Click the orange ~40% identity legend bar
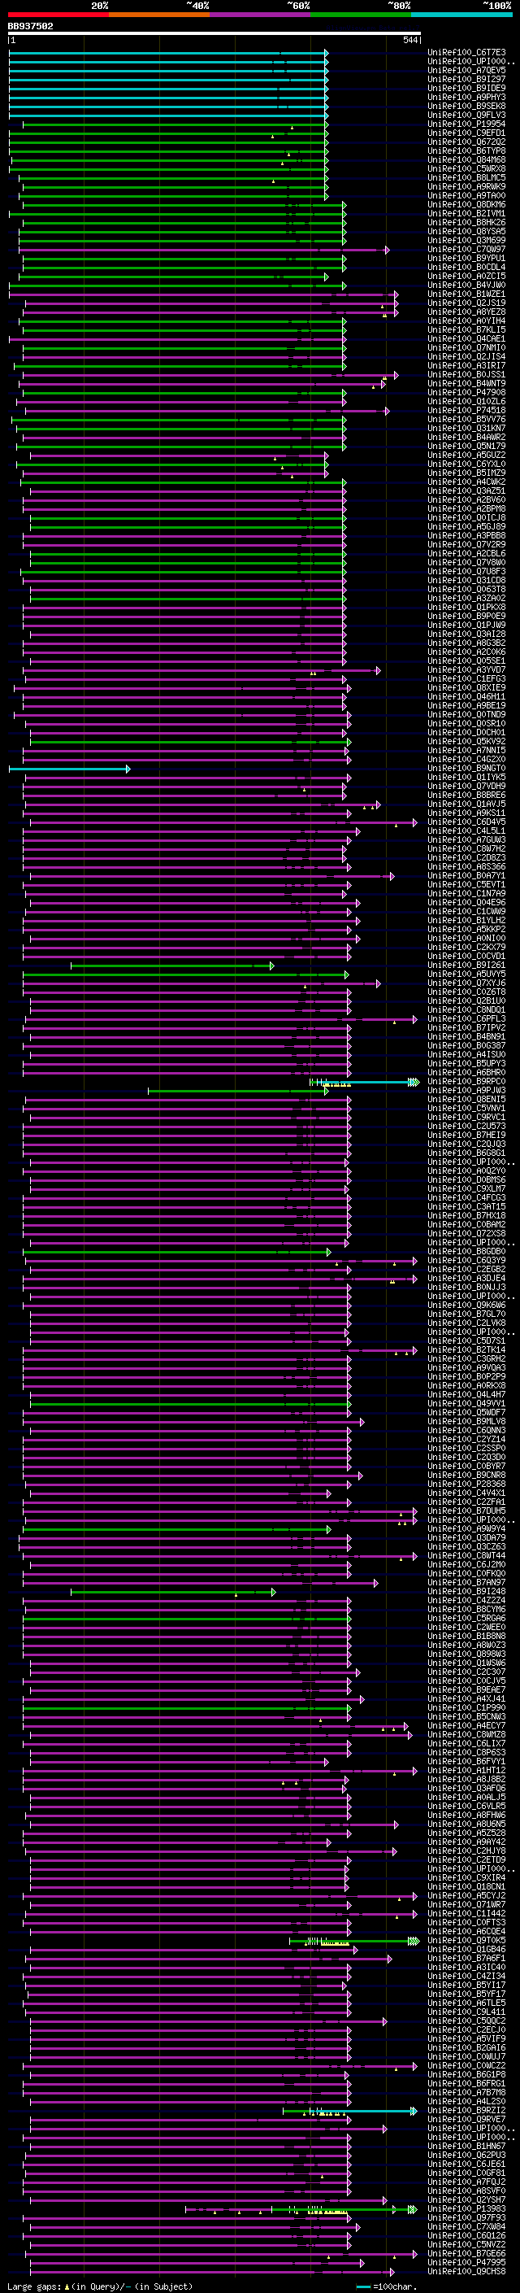Image resolution: width=520 pixels, height=2293 pixels. pyautogui.click(x=159, y=15)
